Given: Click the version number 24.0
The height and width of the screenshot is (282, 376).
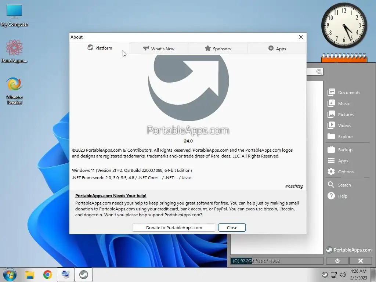Looking at the screenshot, I should tap(188, 141).
